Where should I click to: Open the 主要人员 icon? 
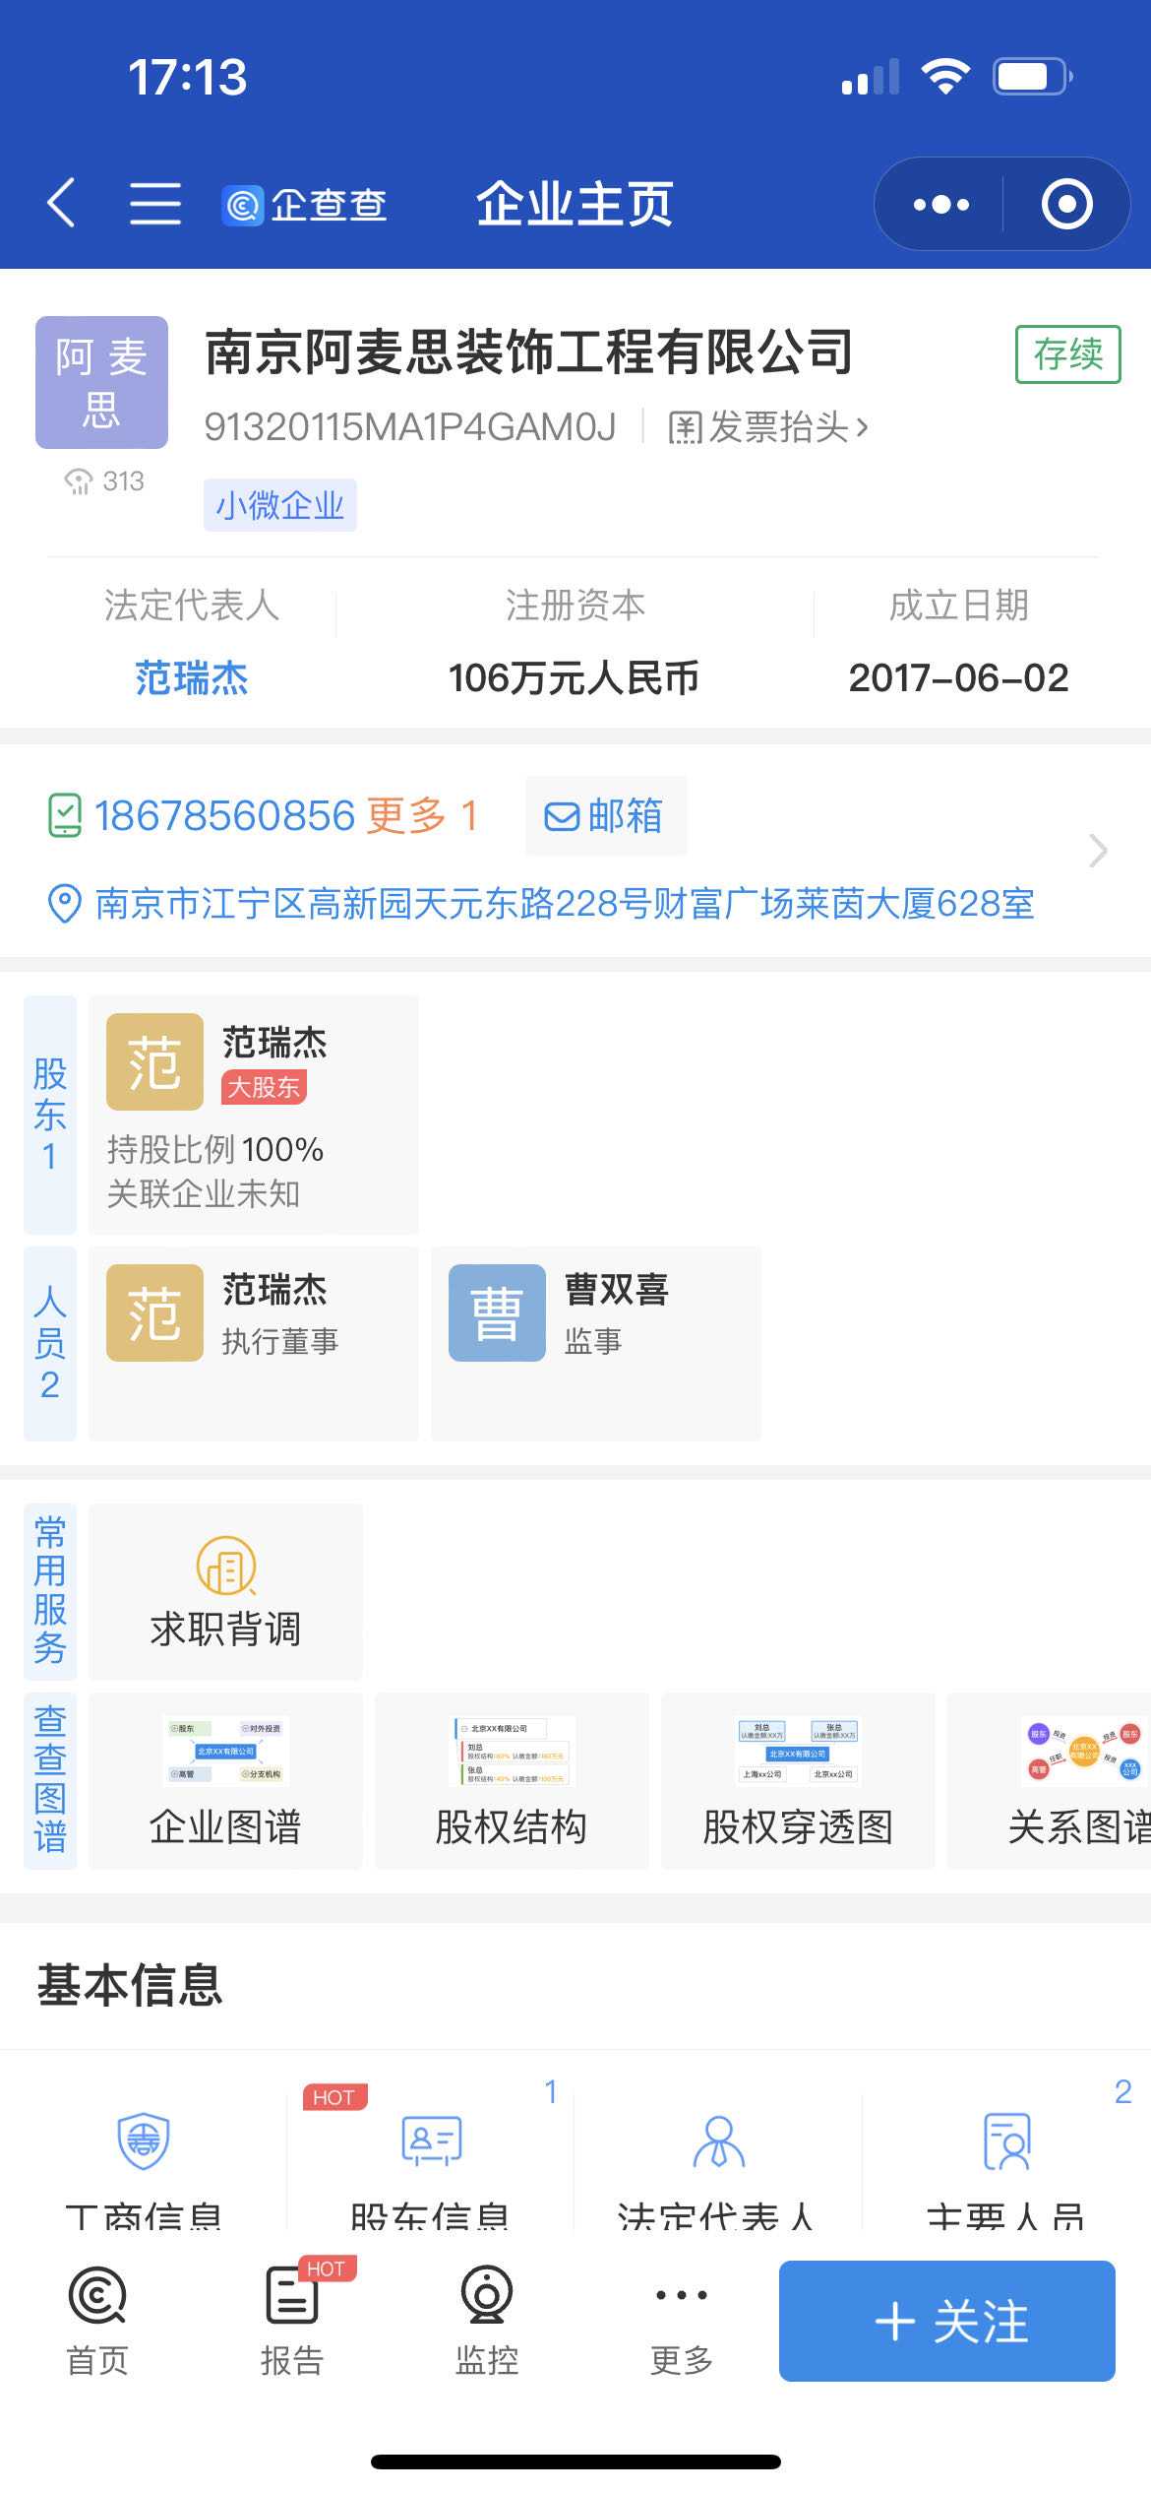pos(1005,2141)
